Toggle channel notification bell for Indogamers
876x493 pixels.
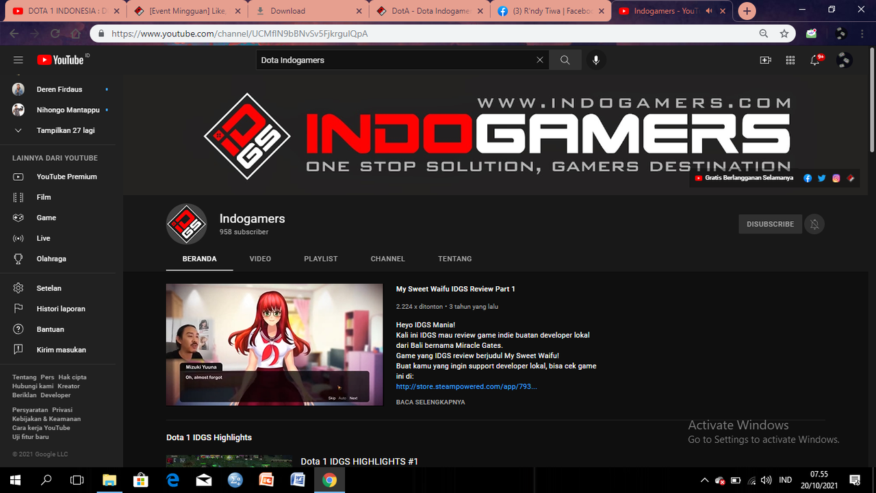click(814, 224)
